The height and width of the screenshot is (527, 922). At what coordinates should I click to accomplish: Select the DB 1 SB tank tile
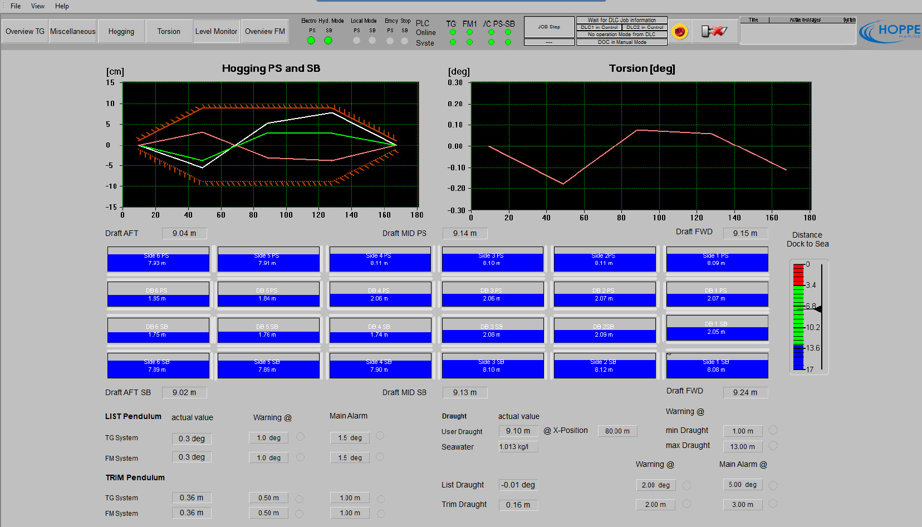[717, 328]
